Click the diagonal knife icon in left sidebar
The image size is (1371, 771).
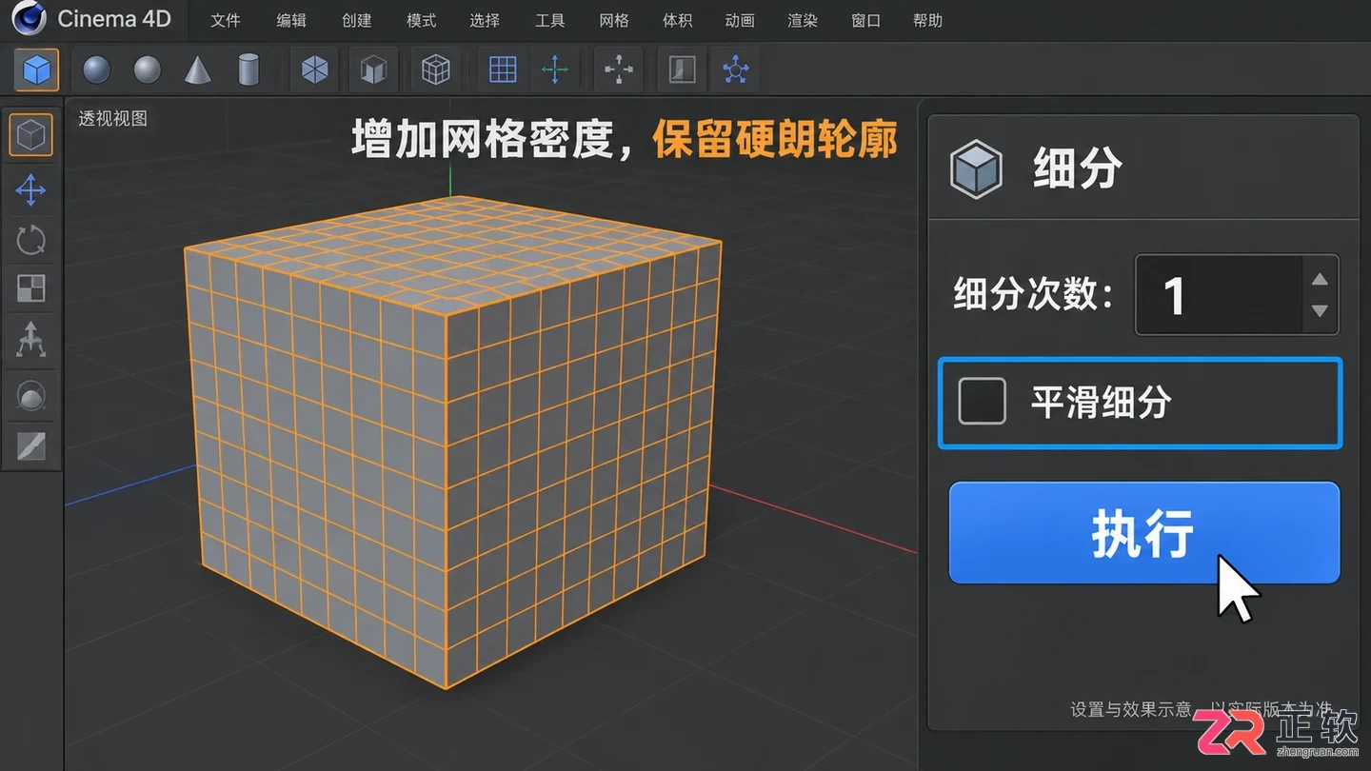pyautogui.click(x=31, y=445)
